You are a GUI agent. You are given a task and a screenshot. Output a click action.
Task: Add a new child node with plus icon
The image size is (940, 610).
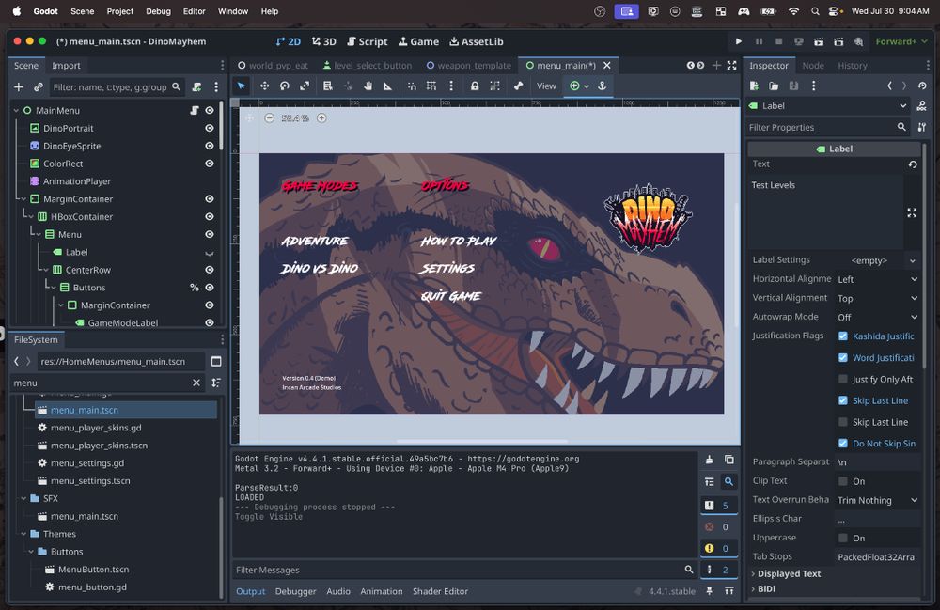[x=18, y=86]
